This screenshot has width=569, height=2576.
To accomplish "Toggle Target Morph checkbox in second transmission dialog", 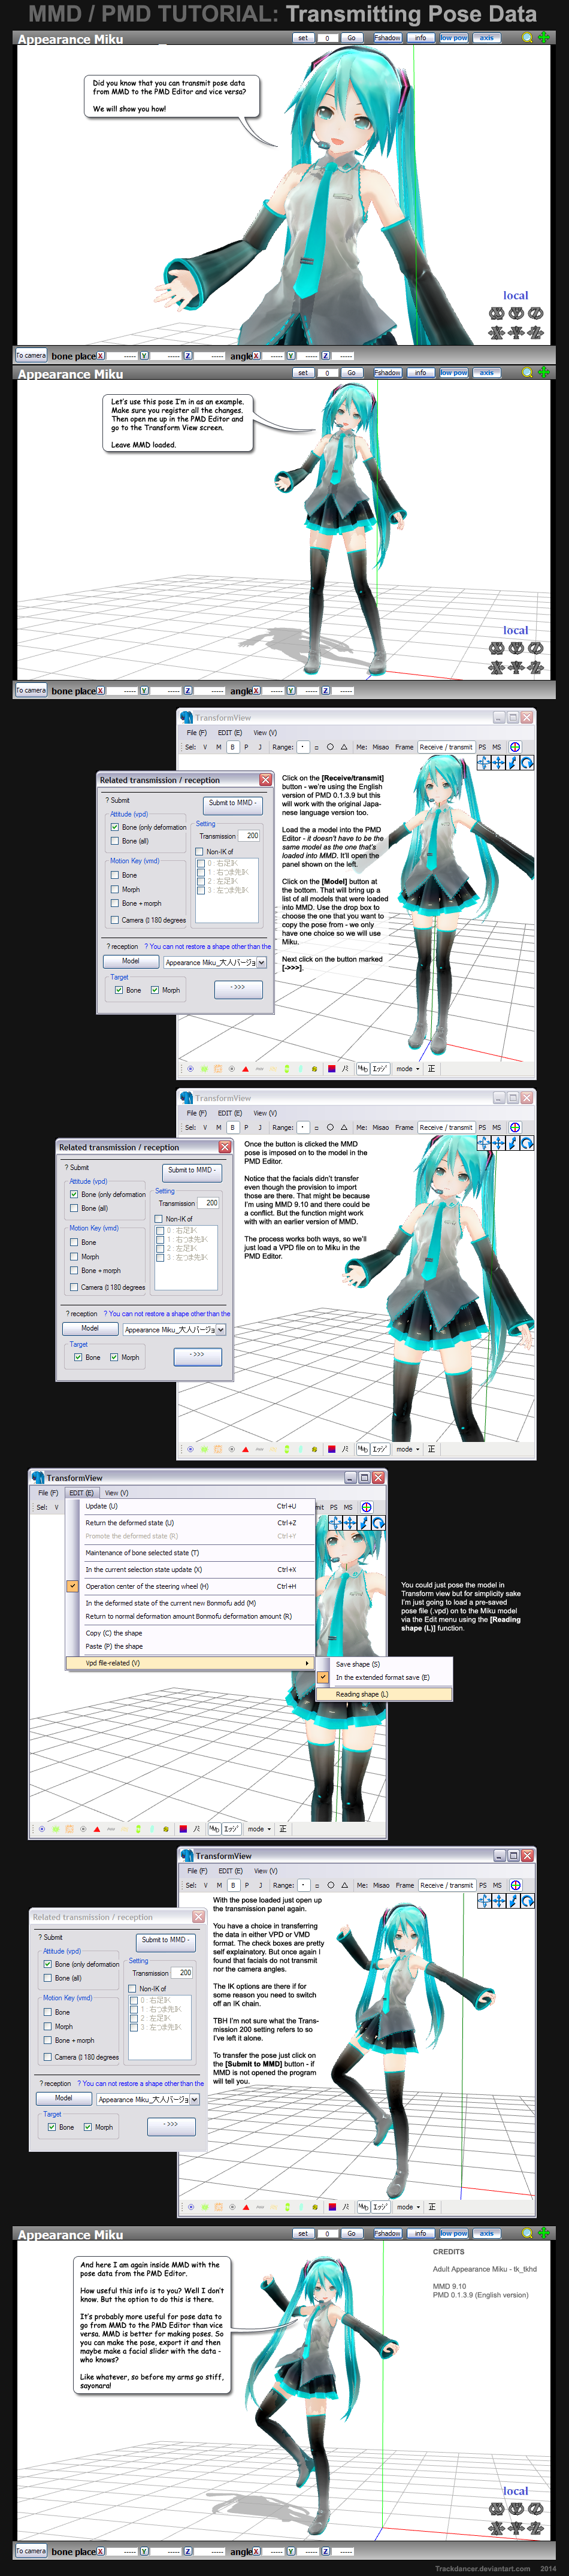I will [x=114, y=1357].
